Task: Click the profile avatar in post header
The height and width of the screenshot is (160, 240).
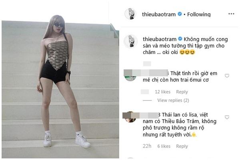Action: 130,14
